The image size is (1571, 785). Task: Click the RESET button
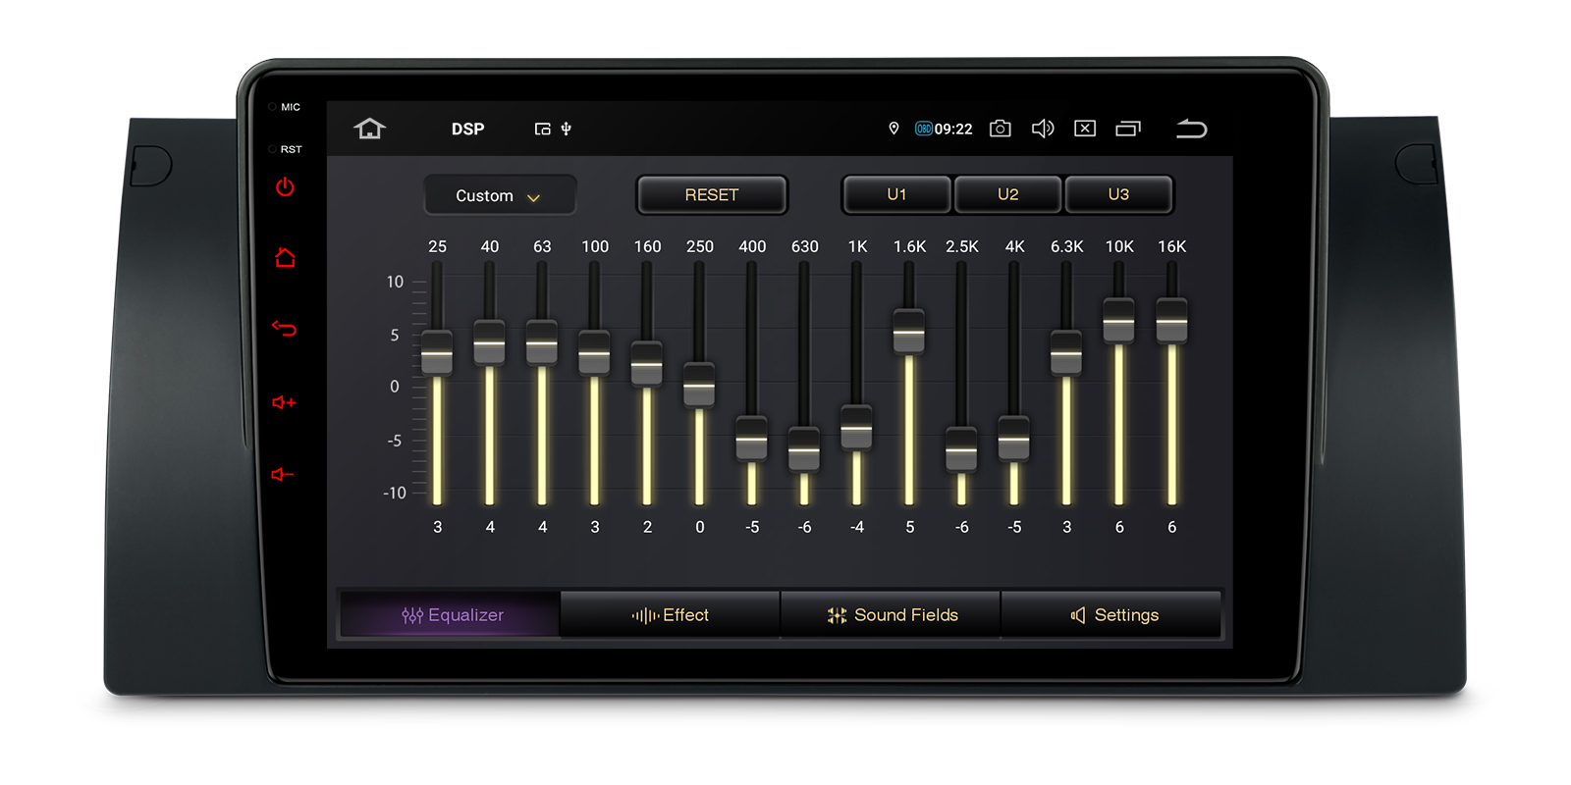click(712, 194)
